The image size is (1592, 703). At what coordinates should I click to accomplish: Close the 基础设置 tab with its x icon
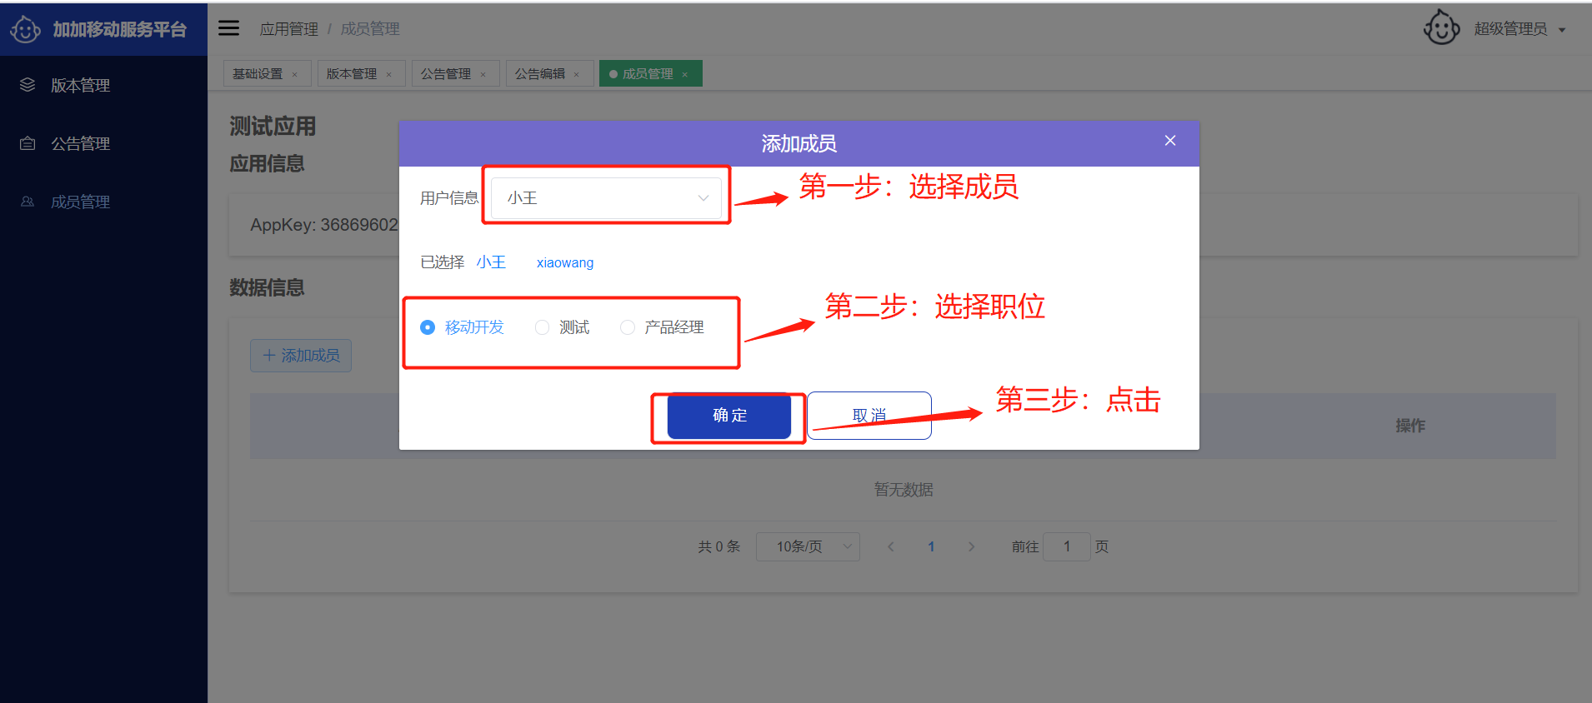pos(295,75)
